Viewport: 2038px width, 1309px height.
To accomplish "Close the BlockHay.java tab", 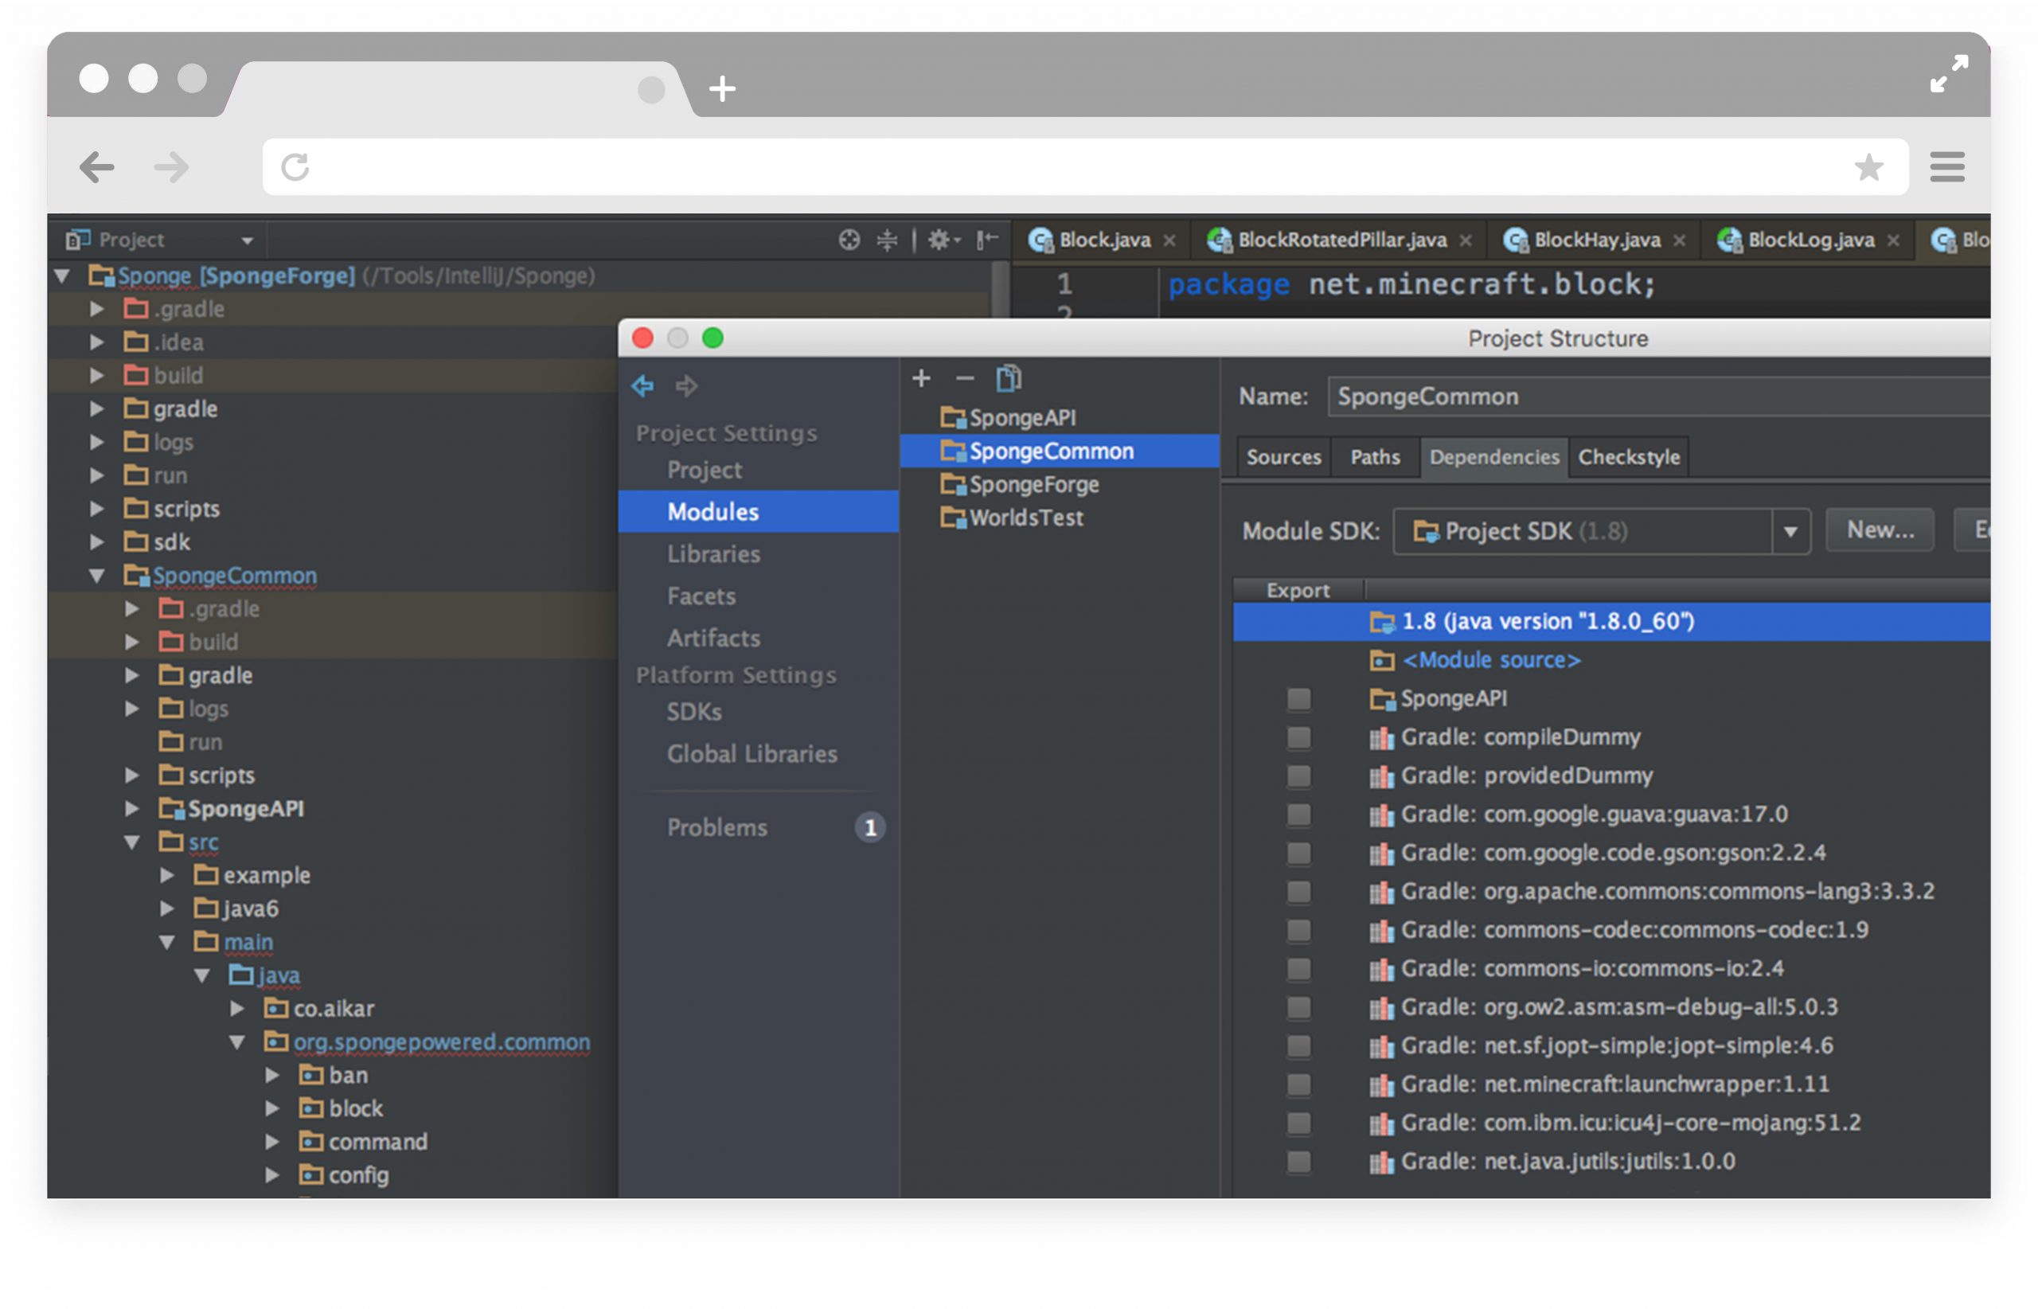I will tap(1679, 240).
